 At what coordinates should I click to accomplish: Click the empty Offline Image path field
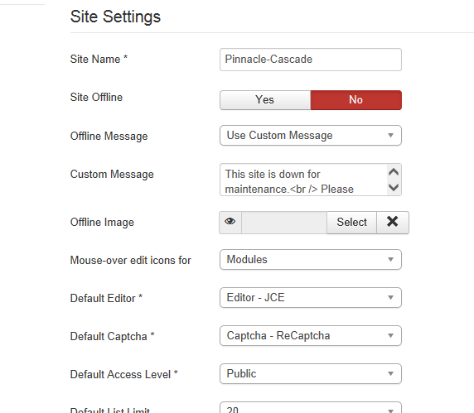[284, 222]
